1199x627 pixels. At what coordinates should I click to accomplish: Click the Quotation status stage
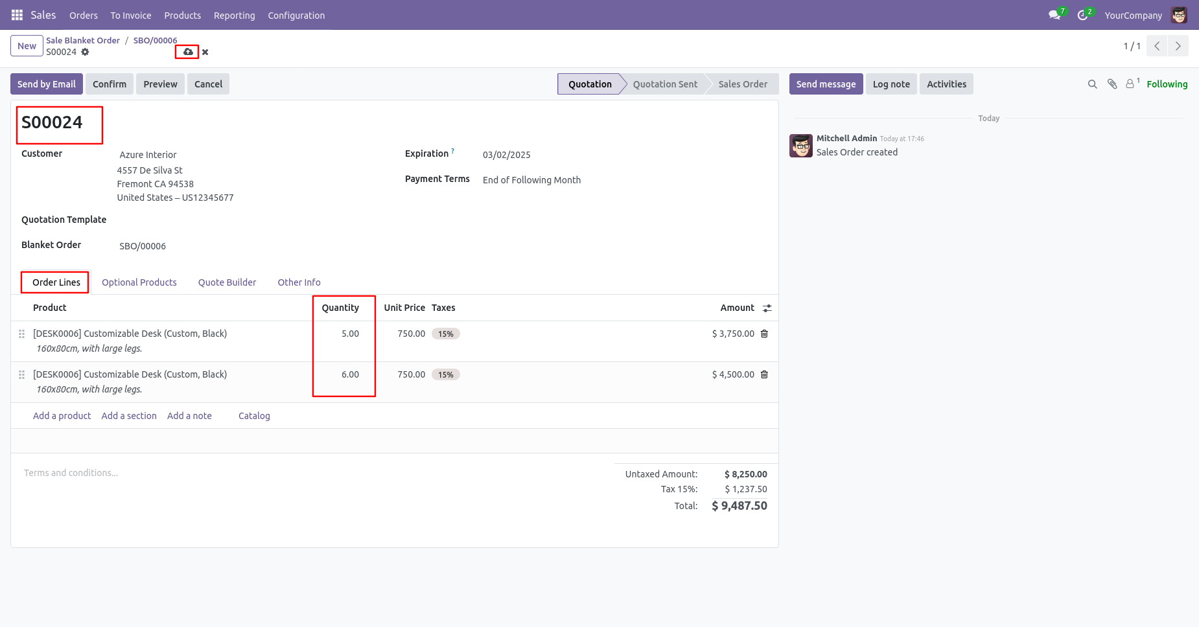[590, 84]
